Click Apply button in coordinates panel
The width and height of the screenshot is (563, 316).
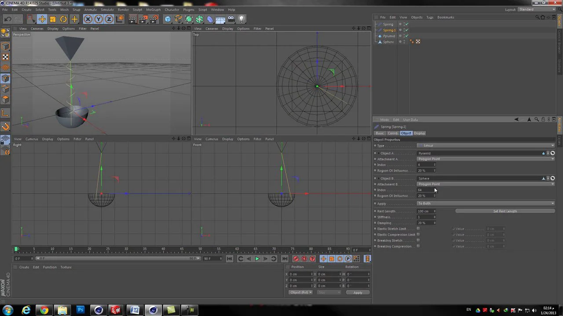(358, 292)
